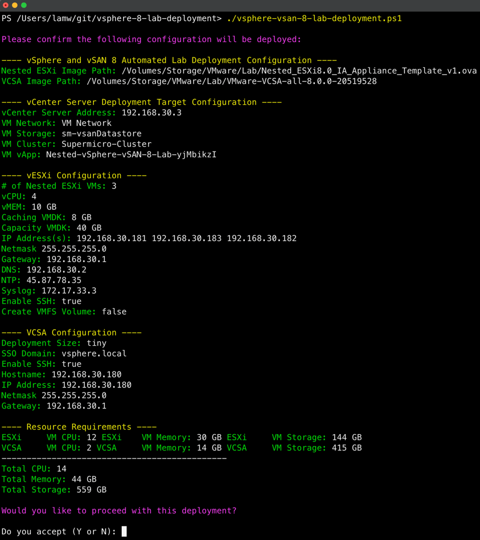
Task: Click 'Please confirm the following configuration' line
Action: [x=151, y=40]
